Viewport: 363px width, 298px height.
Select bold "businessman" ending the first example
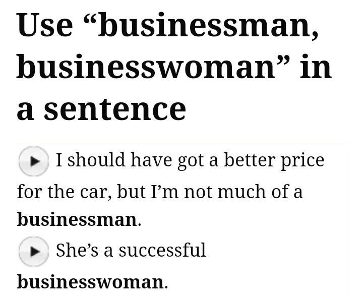pyautogui.click(x=77, y=219)
